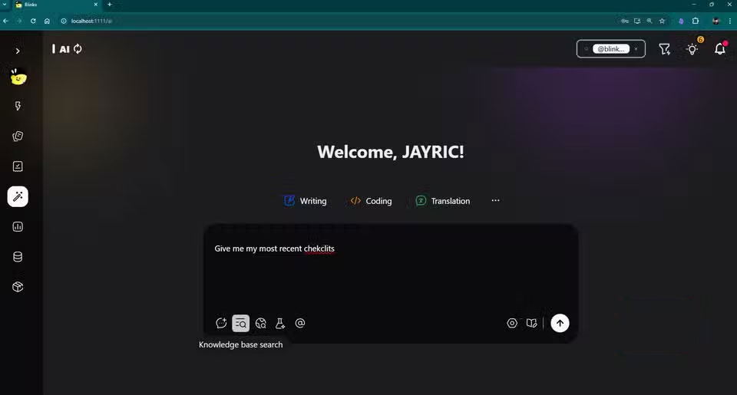Viewport: 737px width, 395px height.
Task: Open the Blinko lightning icon in the sidebar
Action: point(18,106)
